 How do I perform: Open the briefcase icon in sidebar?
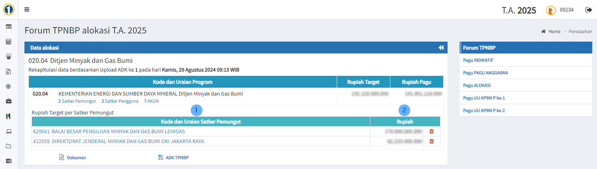pyautogui.click(x=9, y=101)
